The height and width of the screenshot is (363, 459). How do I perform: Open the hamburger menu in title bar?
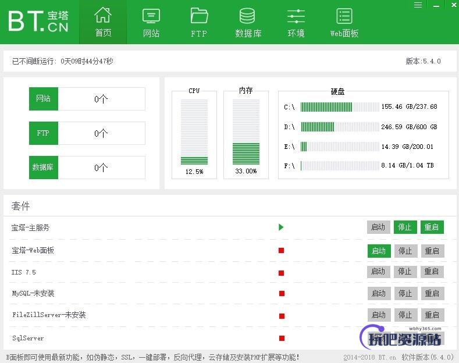418,5
